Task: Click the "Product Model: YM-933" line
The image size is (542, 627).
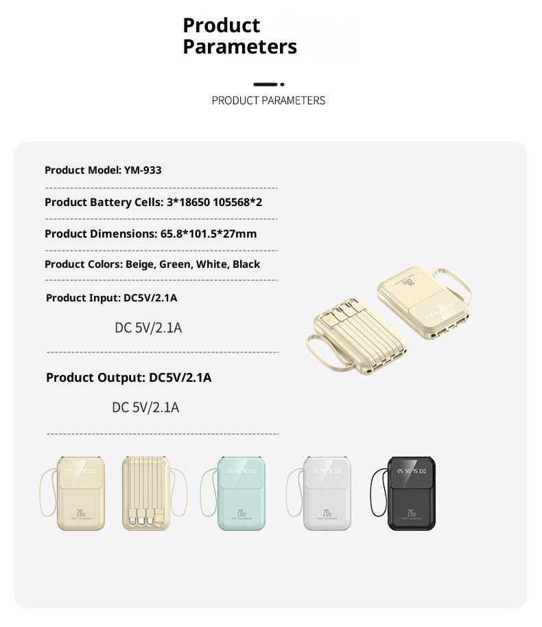Action: (103, 170)
